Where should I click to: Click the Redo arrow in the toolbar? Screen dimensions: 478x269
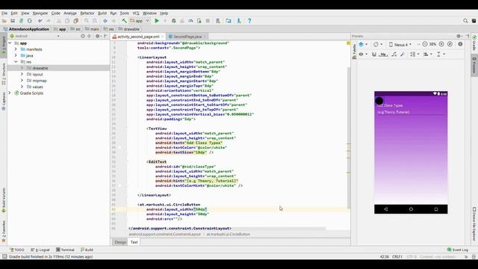coord(48,21)
